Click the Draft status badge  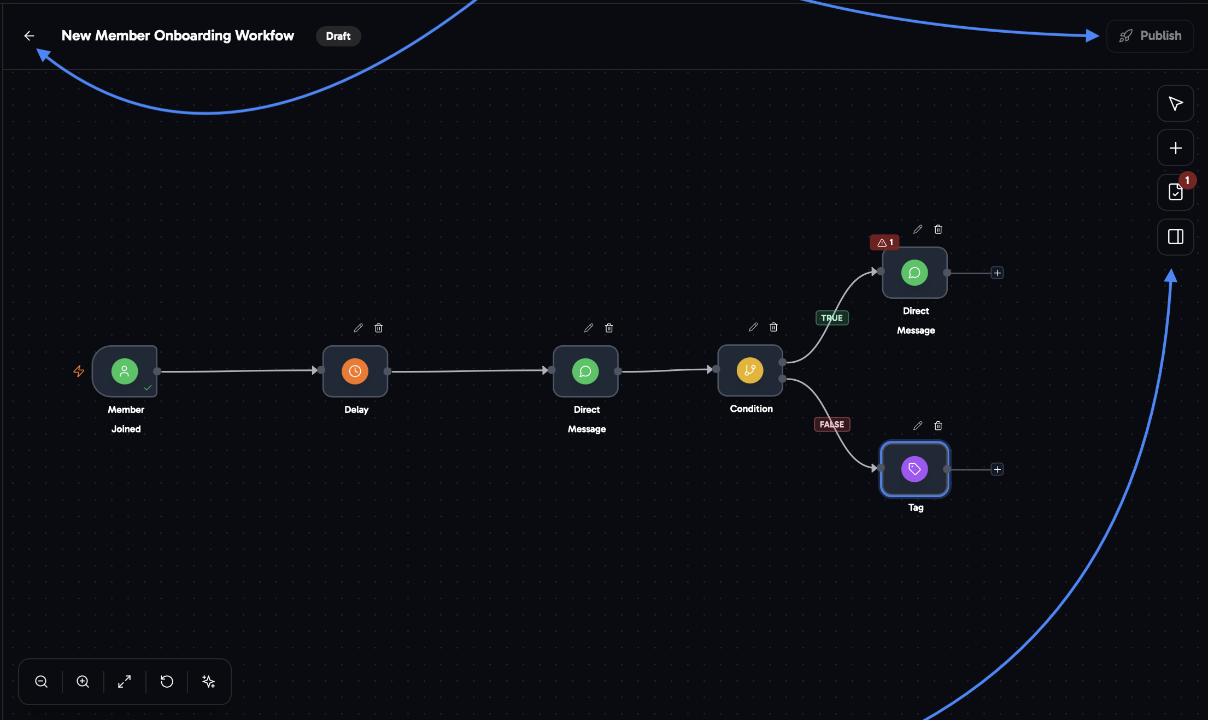338,36
